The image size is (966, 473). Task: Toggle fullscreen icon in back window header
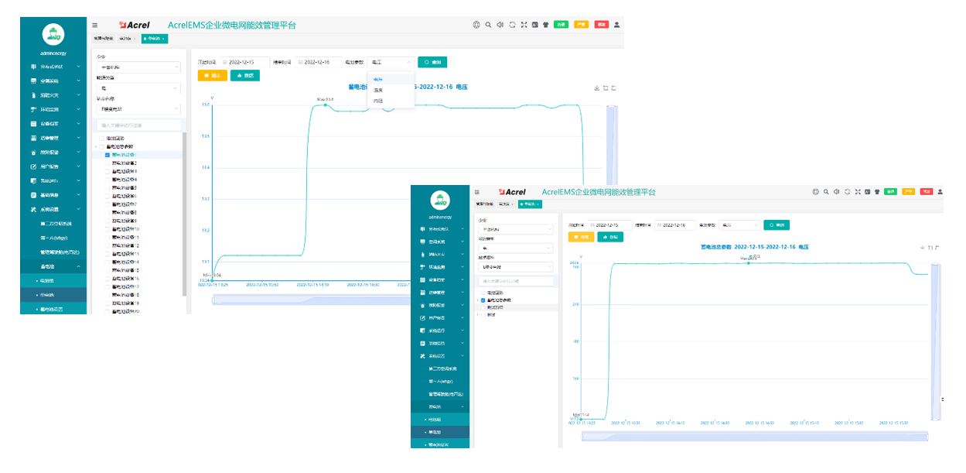coord(524,25)
